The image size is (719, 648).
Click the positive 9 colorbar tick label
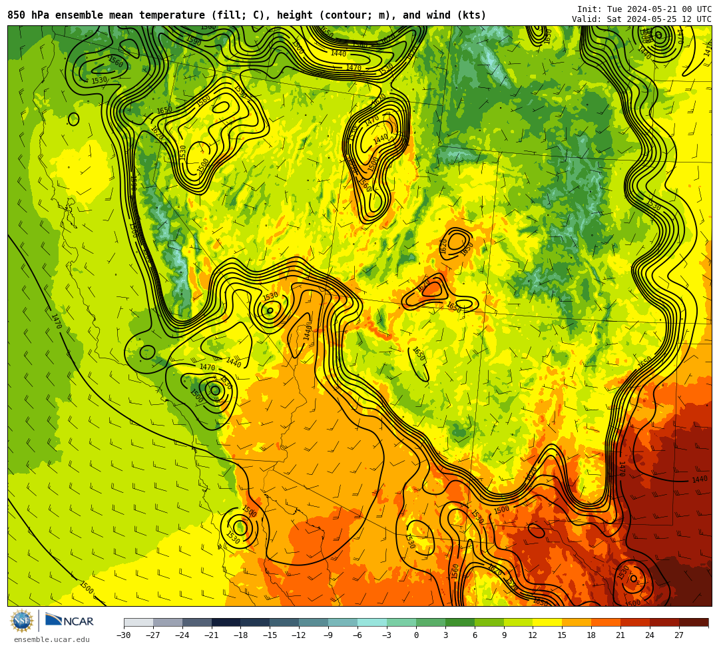tap(504, 635)
